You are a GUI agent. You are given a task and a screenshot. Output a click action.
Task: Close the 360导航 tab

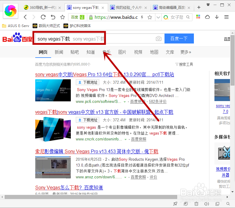tap(60, 8)
